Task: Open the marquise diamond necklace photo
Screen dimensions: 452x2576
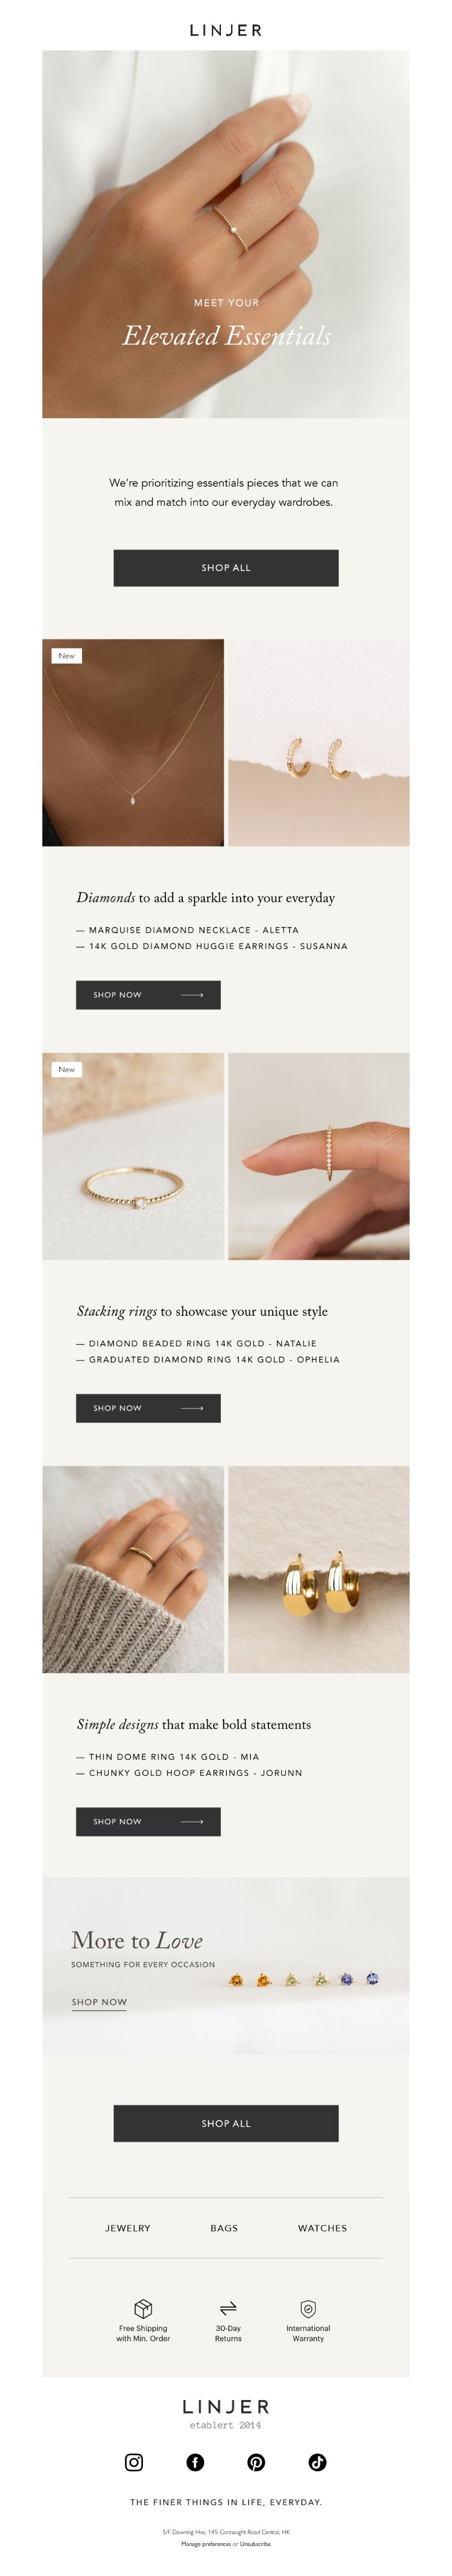Action: (x=133, y=742)
